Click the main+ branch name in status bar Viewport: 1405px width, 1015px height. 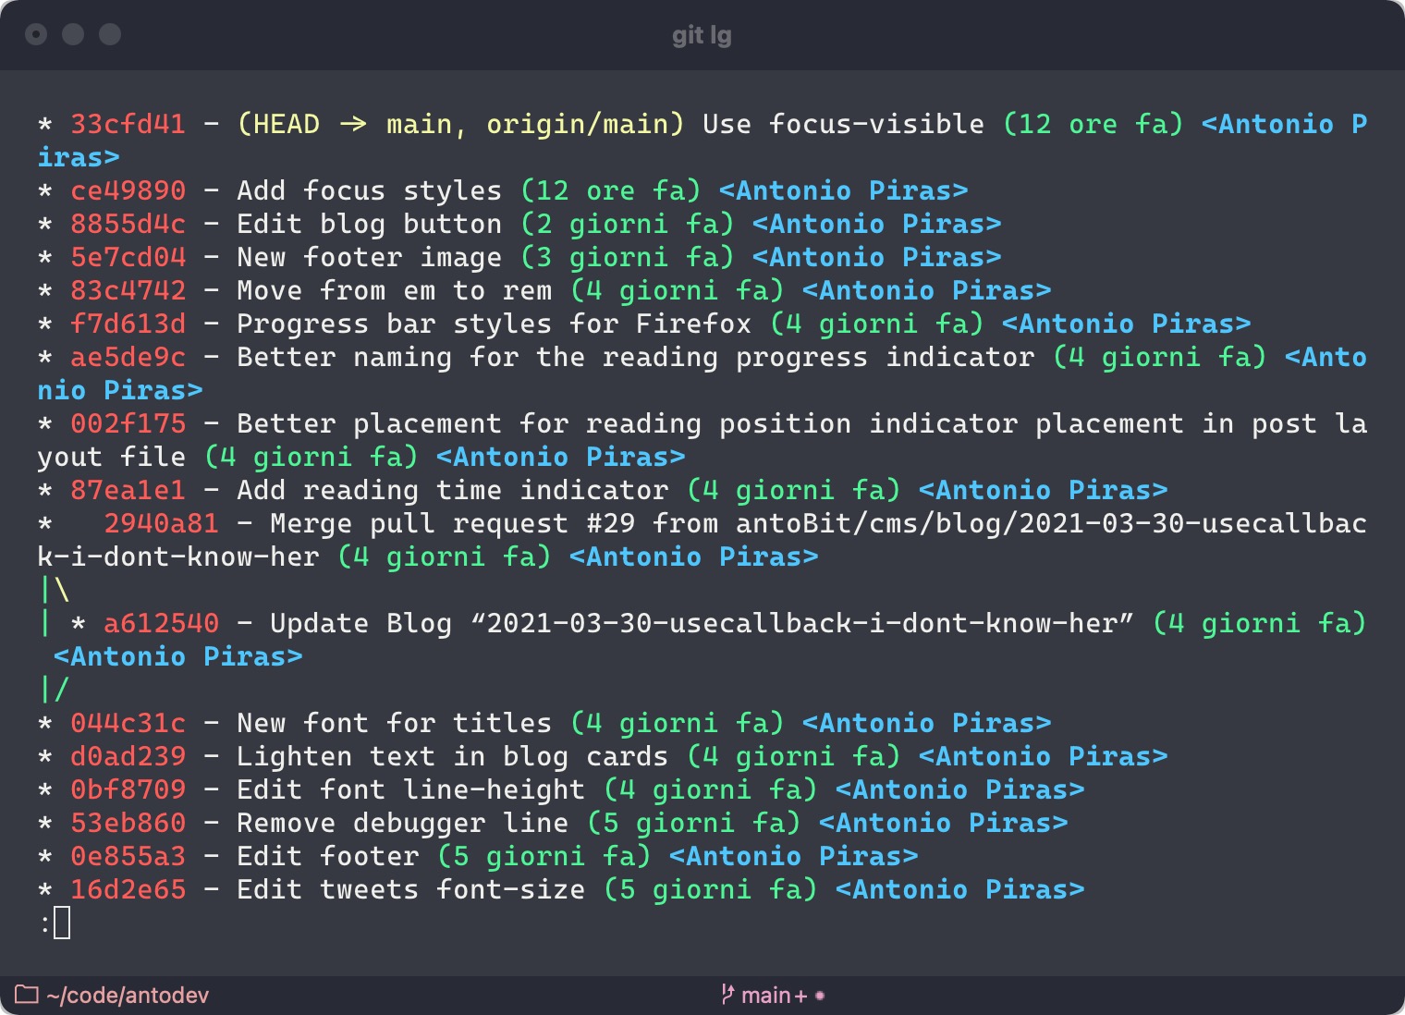(x=775, y=996)
